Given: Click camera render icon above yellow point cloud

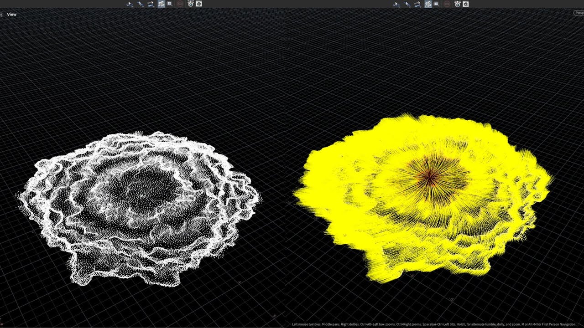Looking at the screenshot, I should 457,4.
